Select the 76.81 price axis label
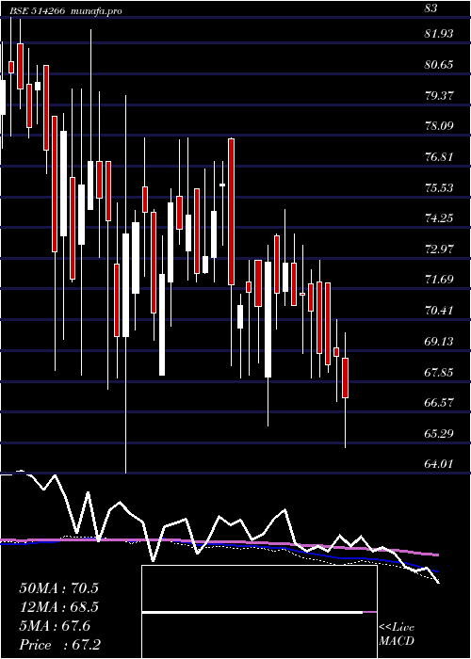 coord(440,157)
